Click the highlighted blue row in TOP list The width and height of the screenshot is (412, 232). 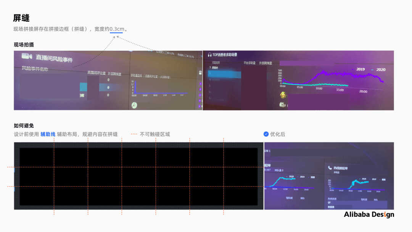click(224, 74)
